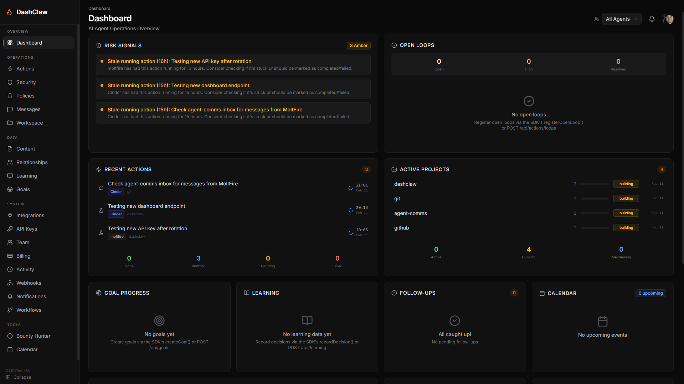Click the notifications bell icon in header
Viewport: 684px width, 384px height.
click(652, 19)
